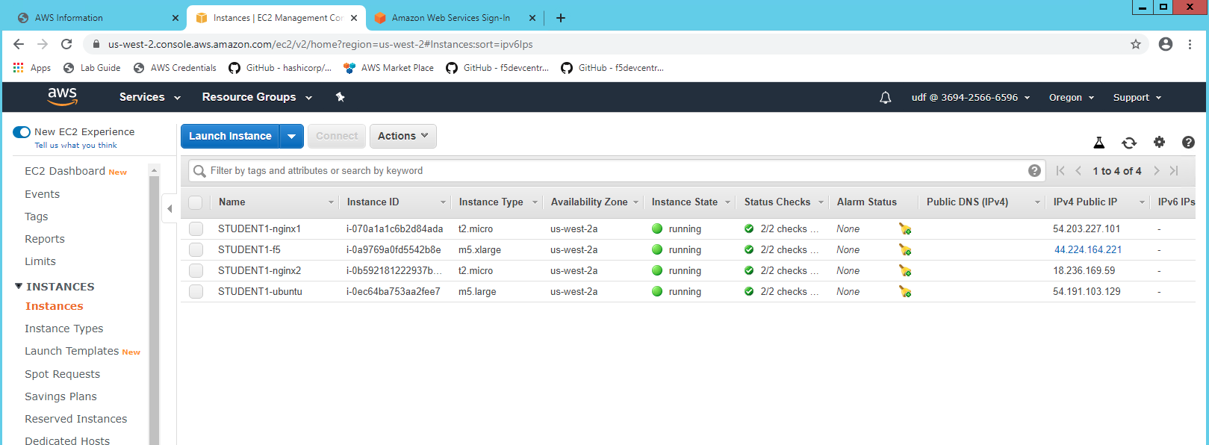This screenshot has width=1209, height=445.
Task: Go to first page of results
Action: pyautogui.click(x=1060, y=171)
